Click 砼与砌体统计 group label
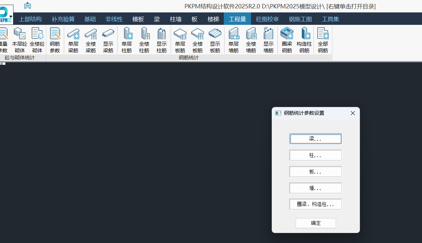The image size is (422, 243). tap(20, 58)
